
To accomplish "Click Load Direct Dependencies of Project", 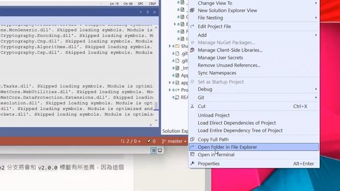I will pyautogui.click(x=254, y=123).
